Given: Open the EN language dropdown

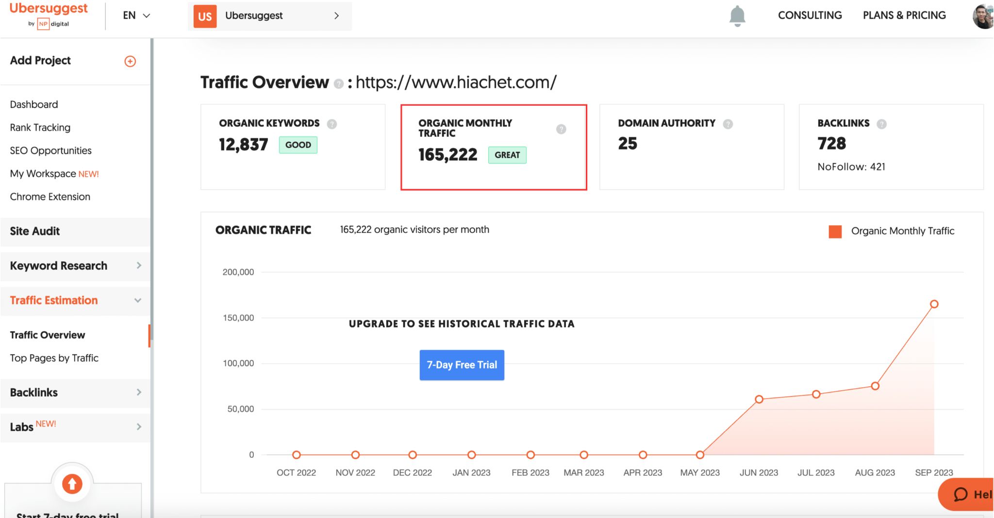Looking at the screenshot, I should 136,16.
